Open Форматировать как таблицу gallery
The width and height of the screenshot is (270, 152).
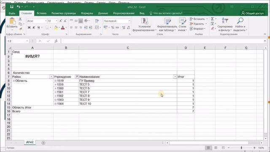[x=167, y=24]
